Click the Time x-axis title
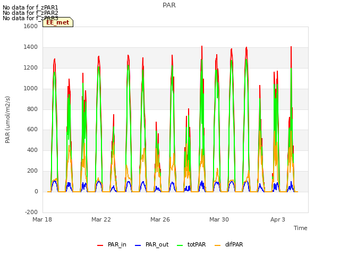The image size is (340, 255). coord(301,228)
